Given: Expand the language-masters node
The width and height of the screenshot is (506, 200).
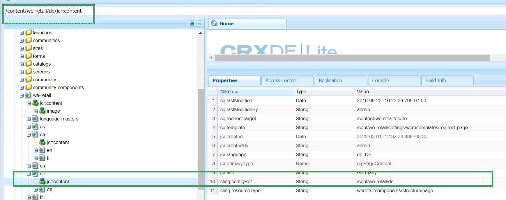Looking at the screenshot, I should 29,119.
